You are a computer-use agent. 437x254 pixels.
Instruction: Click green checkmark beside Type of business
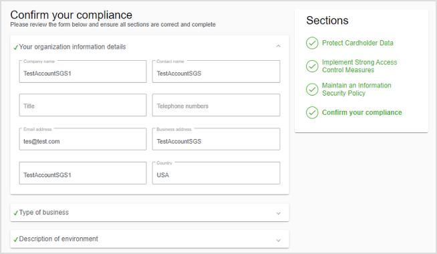pos(15,213)
